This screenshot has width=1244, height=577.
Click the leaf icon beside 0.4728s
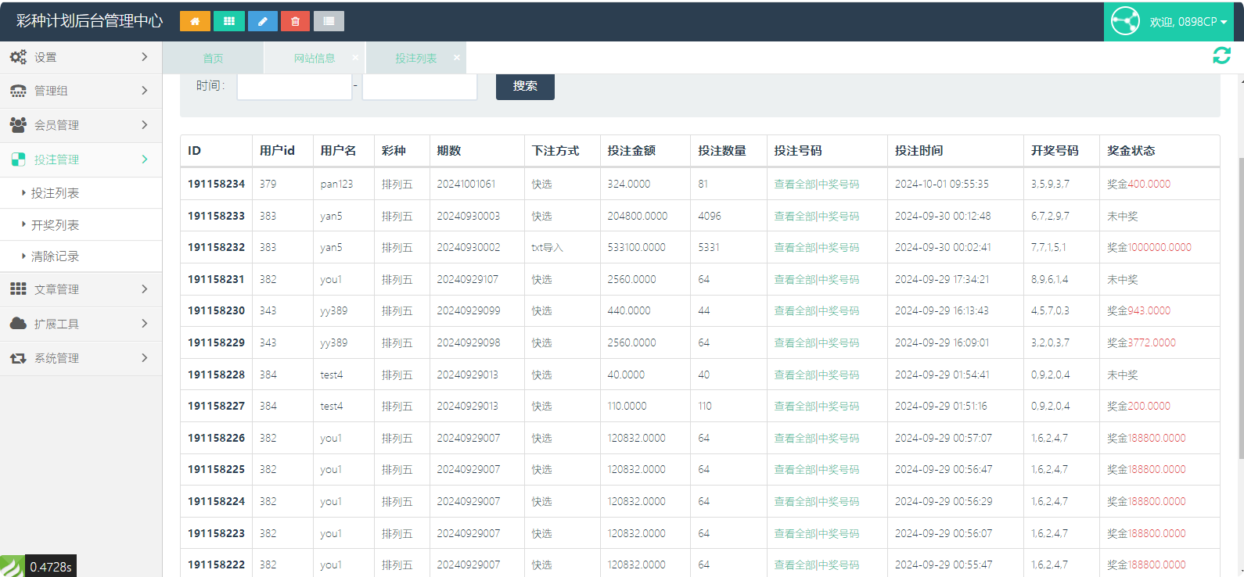point(12,566)
